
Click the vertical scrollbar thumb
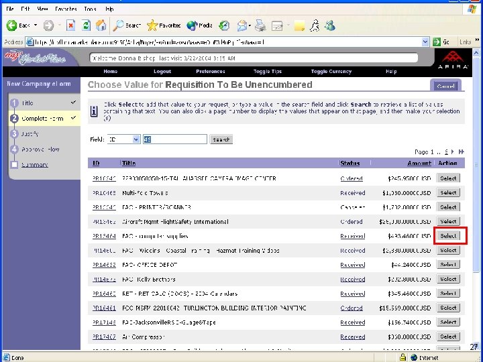pos(476,165)
